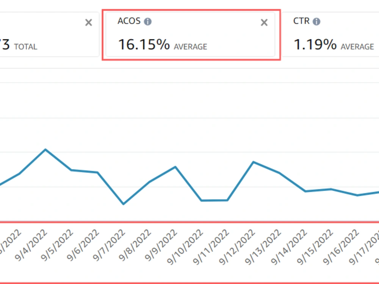
Task: Click the 9/8/2022 axis date label
Action: (x=135, y=245)
